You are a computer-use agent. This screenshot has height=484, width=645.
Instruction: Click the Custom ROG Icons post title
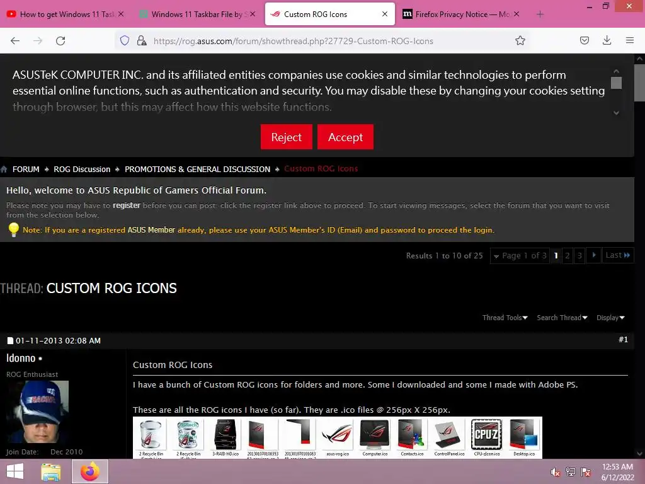[x=173, y=365]
